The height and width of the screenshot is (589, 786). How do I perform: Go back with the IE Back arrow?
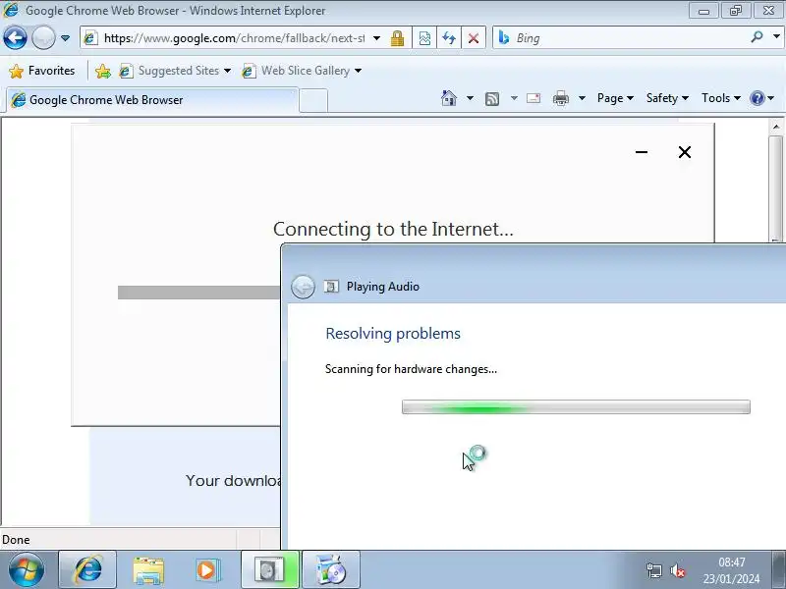pos(15,37)
